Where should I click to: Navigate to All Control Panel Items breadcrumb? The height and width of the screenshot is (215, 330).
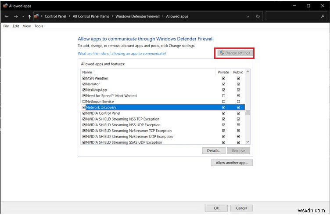point(91,16)
